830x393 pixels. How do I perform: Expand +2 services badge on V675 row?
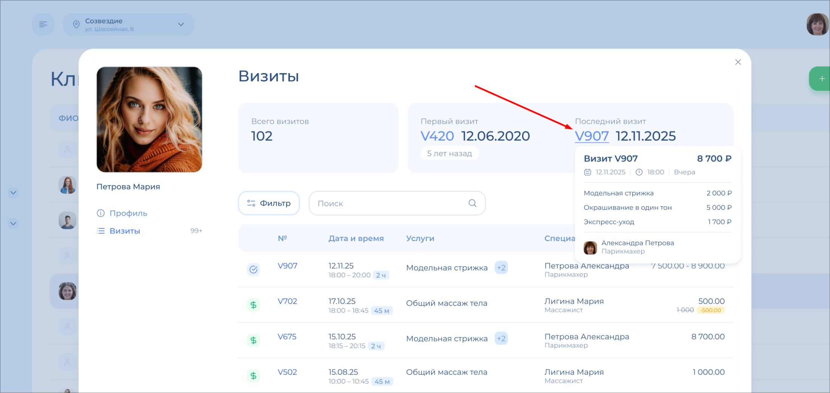pyautogui.click(x=501, y=339)
